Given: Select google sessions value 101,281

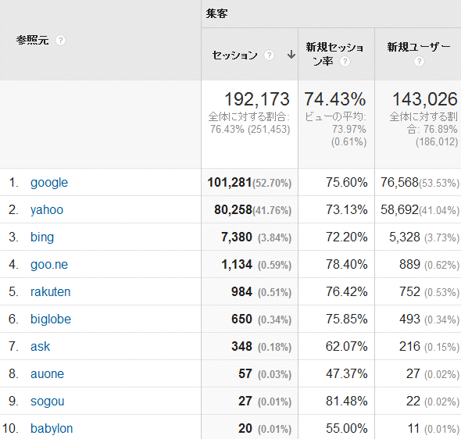Looking at the screenshot, I should (229, 183).
